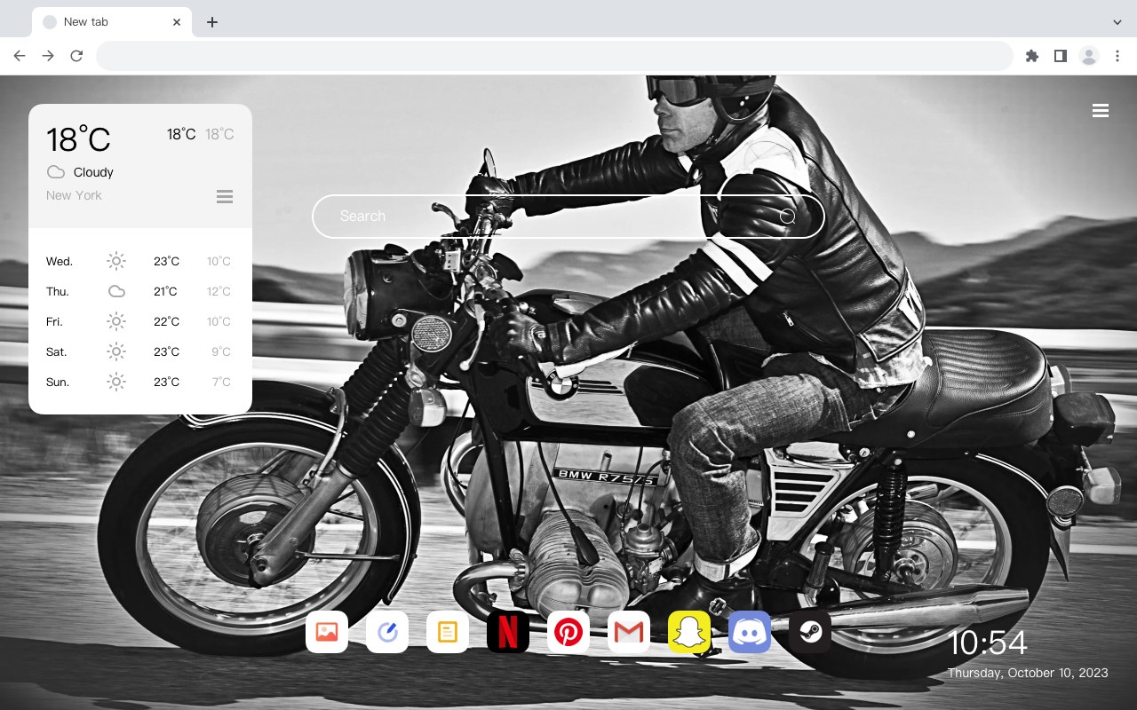
Task: Click the search magnifier icon
Action: pos(787,216)
